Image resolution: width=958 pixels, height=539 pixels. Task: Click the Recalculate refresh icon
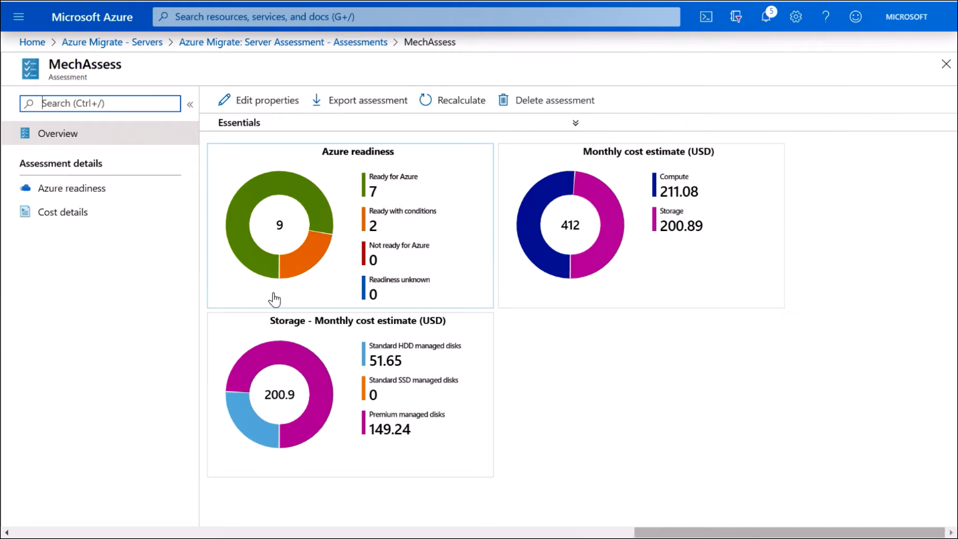point(425,100)
